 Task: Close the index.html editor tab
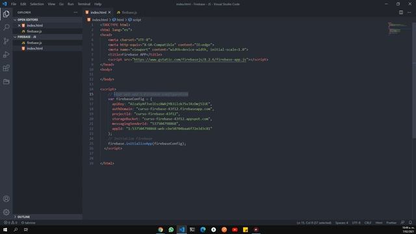[x=109, y=12]
